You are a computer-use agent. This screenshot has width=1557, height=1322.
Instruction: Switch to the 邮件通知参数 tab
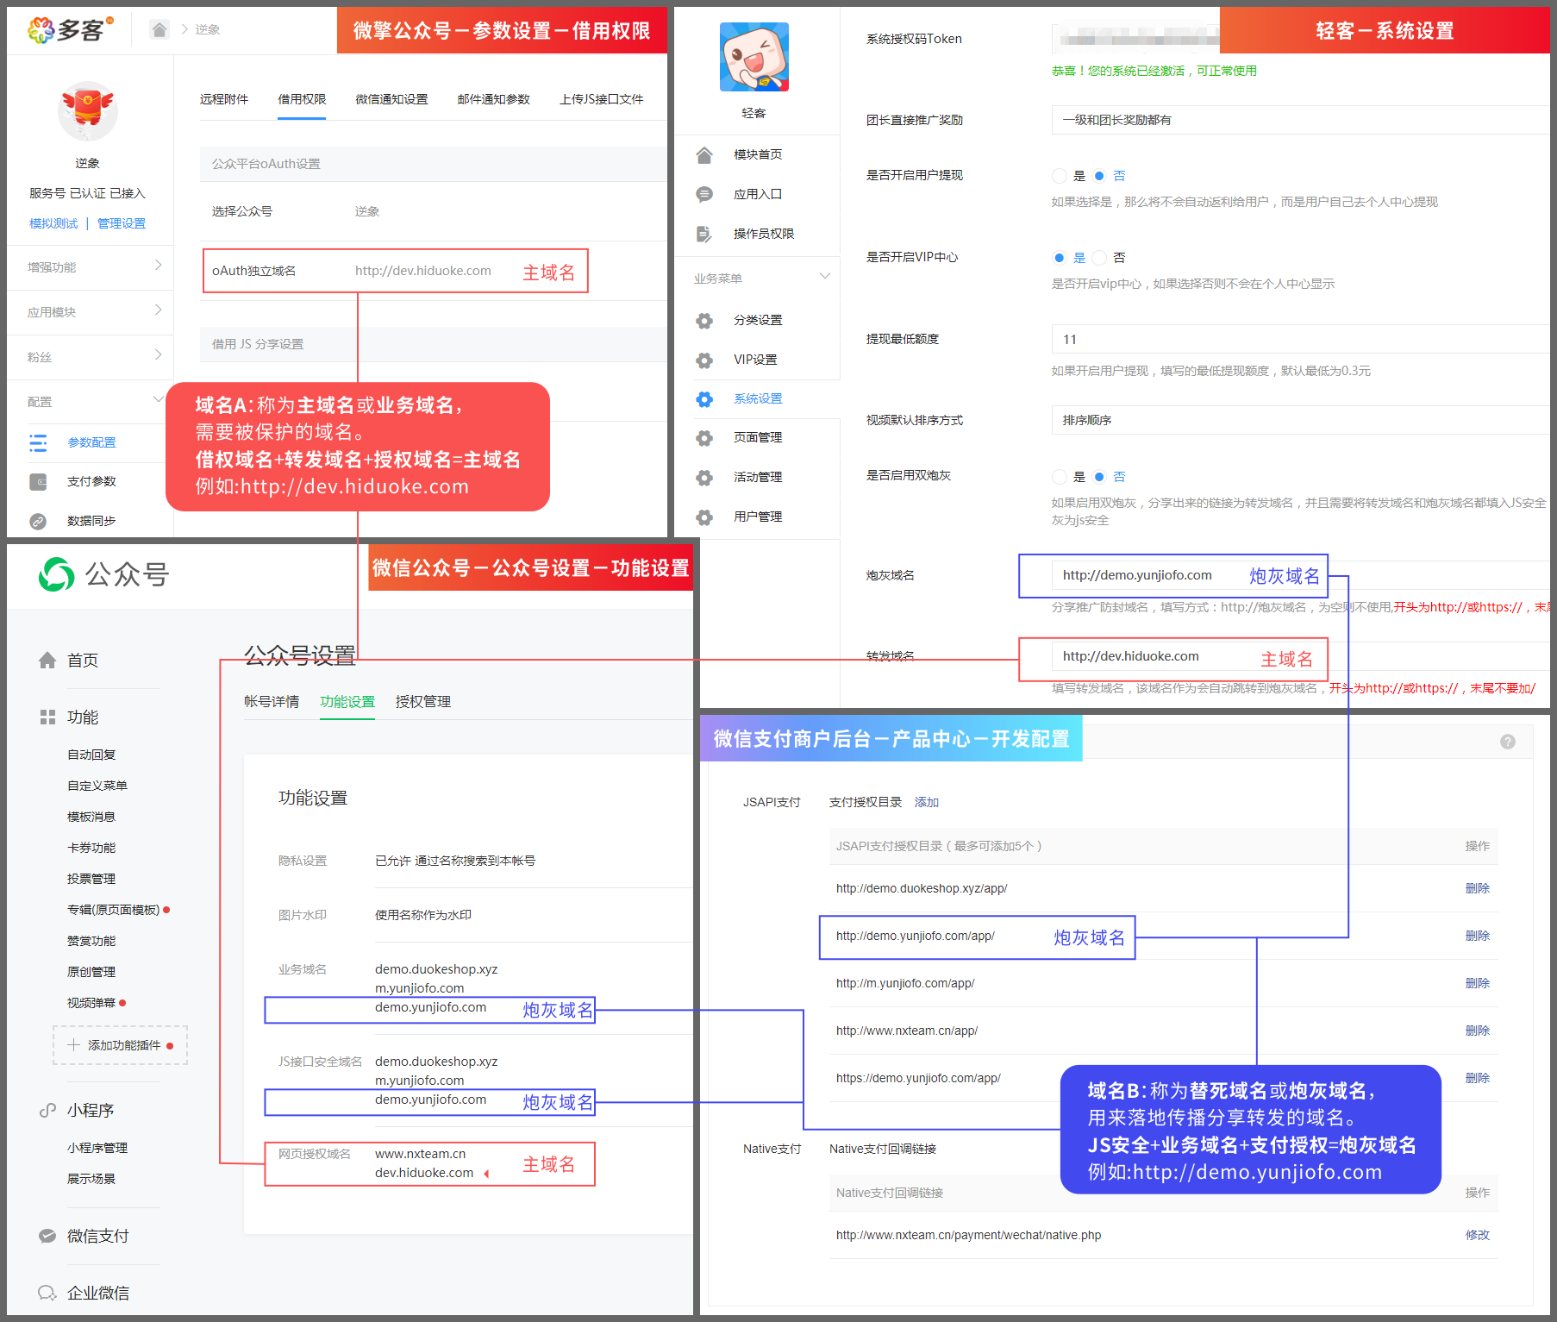pyautogui.click(x=494, y=99)
